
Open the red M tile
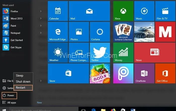(165, 32)
